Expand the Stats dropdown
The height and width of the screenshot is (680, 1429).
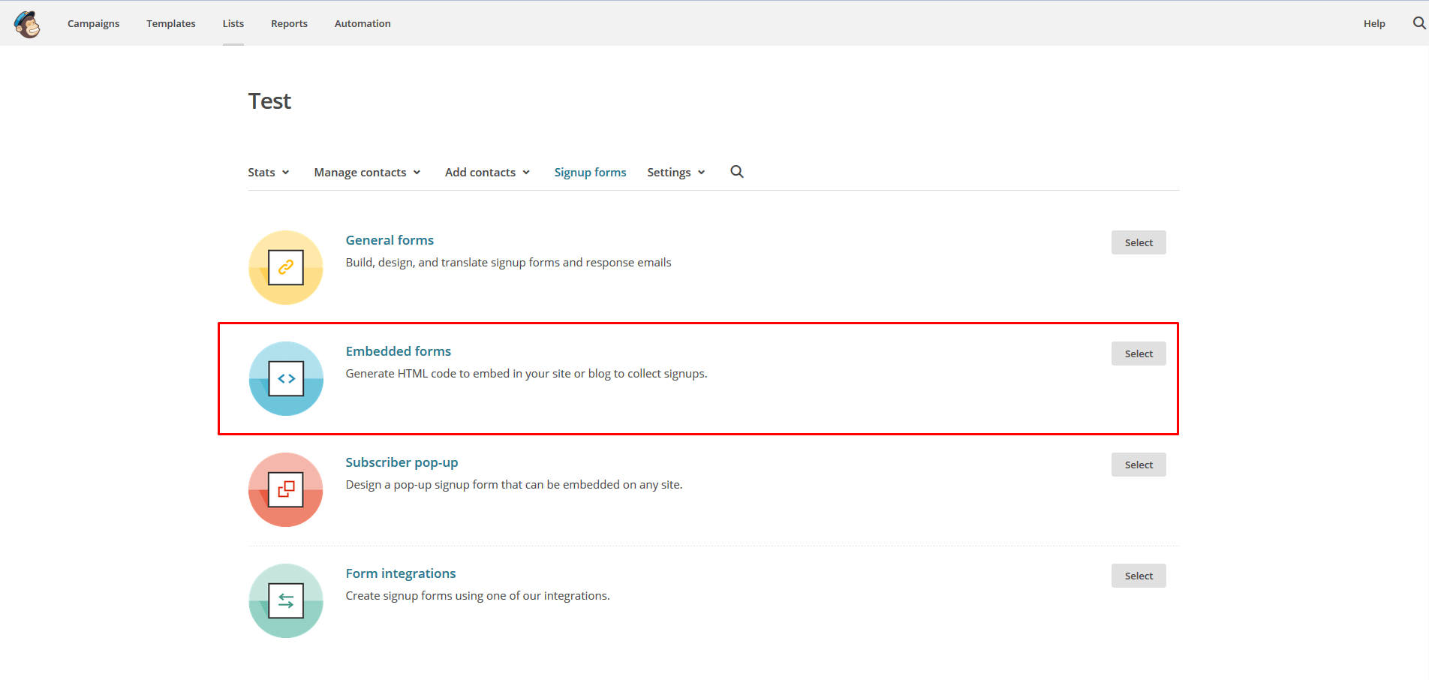point(269,172)
